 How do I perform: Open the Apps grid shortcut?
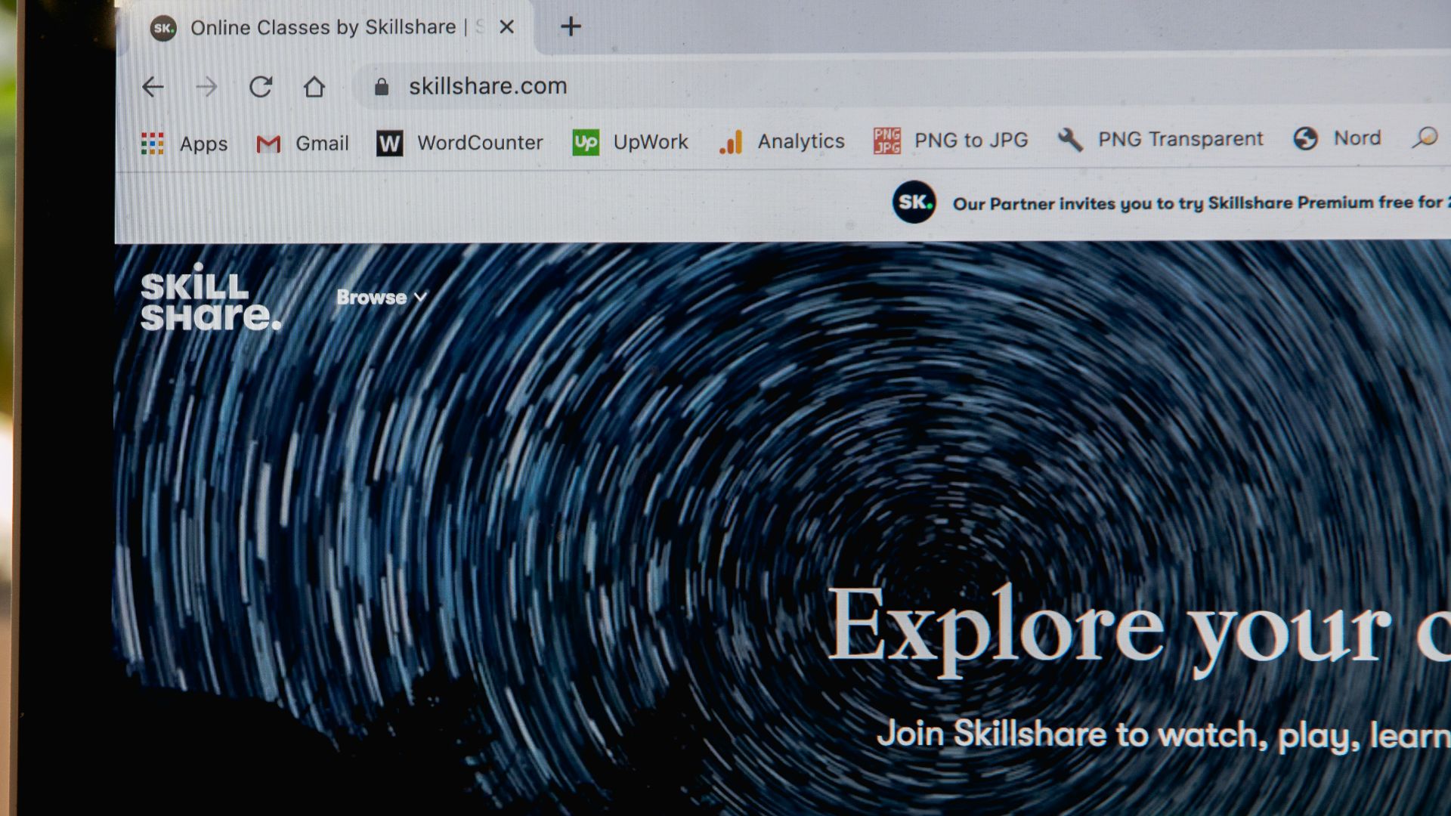point(184,144)
